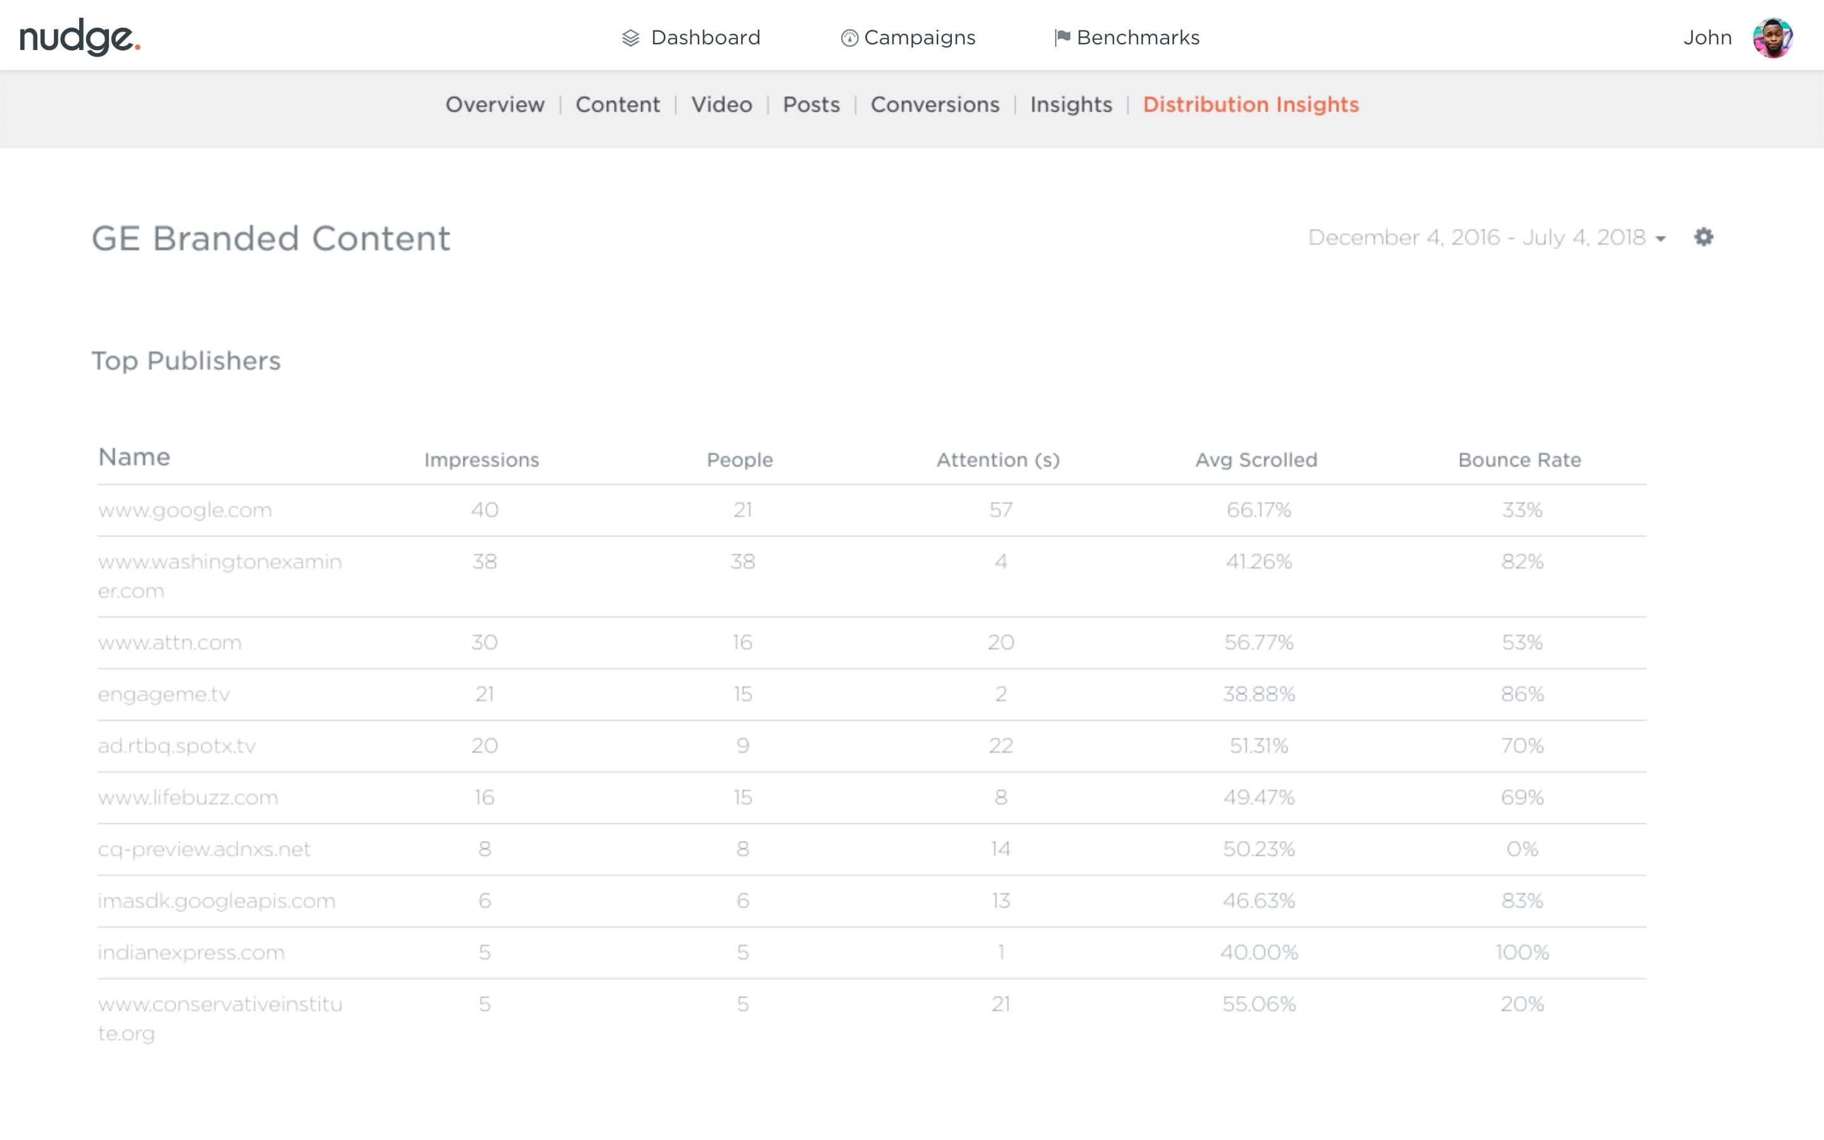This screenshot has height=1140, width=1824.
Task: Open the Conversions tab
Action: coord(935,104)
